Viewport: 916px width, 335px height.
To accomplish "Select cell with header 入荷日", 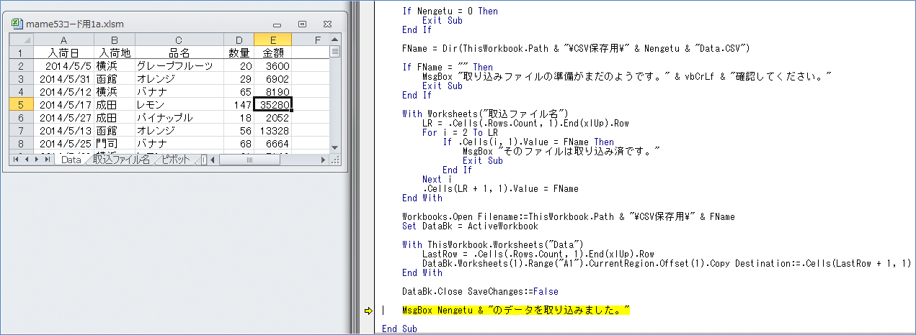I will pyautogui.click(x=63, y=52).
